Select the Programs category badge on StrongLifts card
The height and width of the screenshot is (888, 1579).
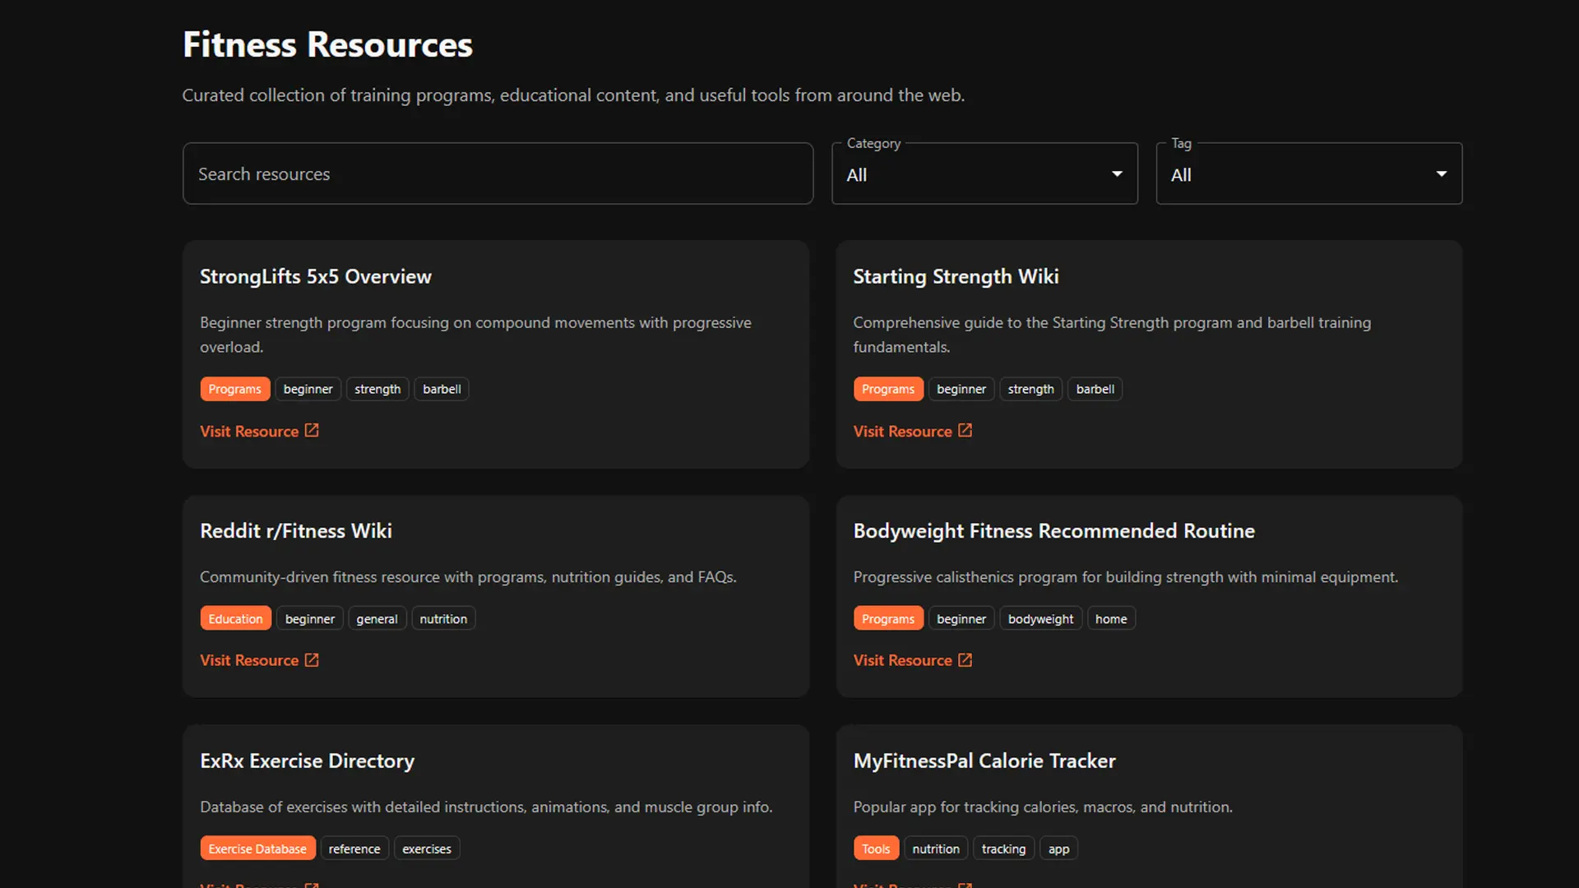(234, 388)
